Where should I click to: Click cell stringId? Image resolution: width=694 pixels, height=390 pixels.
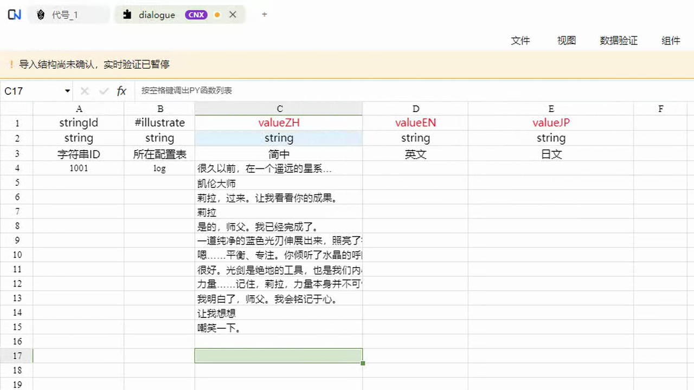point(79,123)
